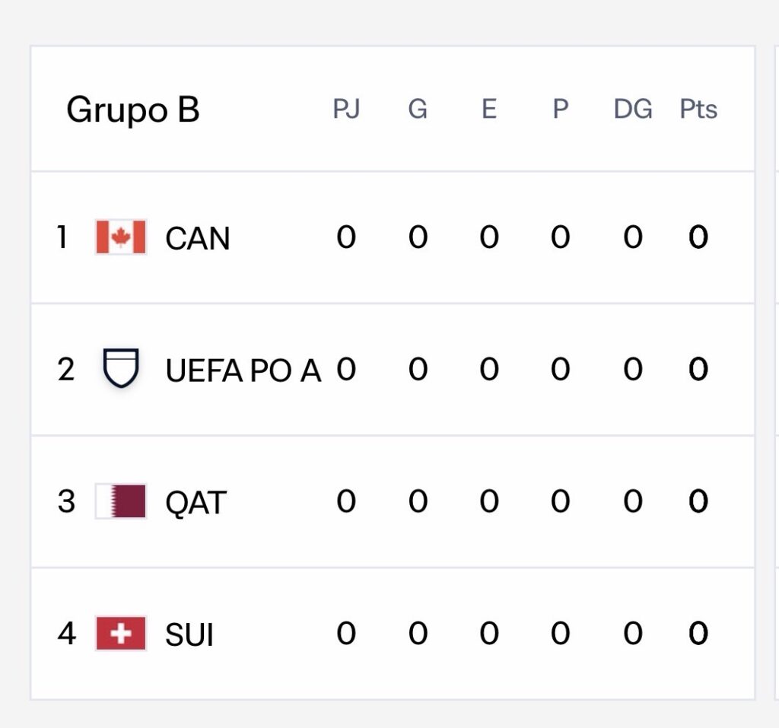779x728 pixels.
Task: Click Canada's points value
Action: (698, 238)
